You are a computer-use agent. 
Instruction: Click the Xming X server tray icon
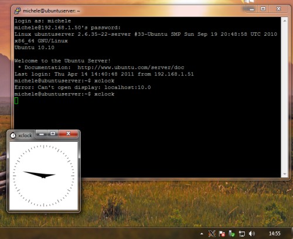click(212, 234)
